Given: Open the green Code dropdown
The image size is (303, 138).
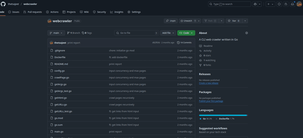Looking at the screenshot, I should click(x=186, y=33).
